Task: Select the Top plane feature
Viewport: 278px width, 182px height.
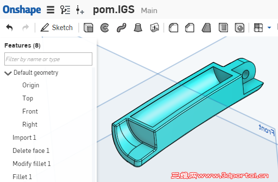Action: tap(28, 98)
